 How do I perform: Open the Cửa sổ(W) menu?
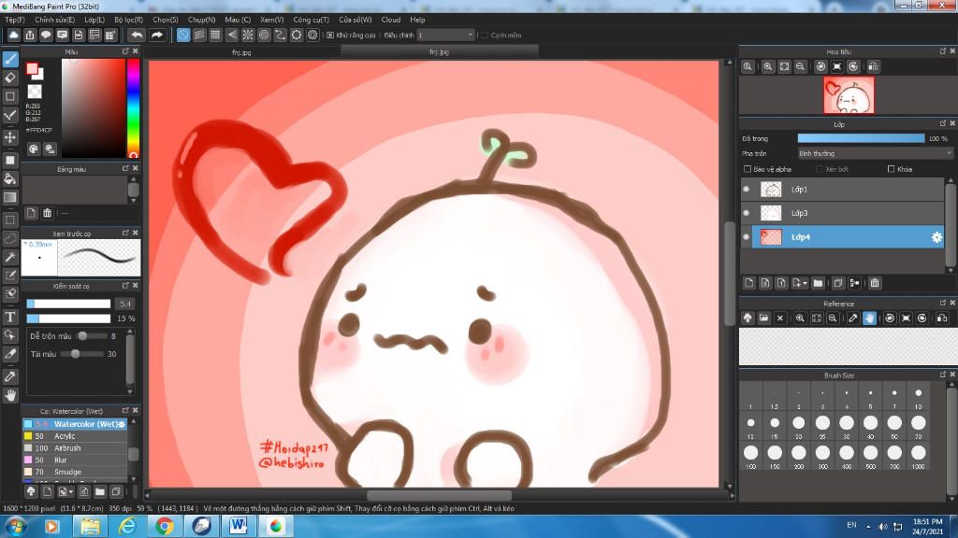point(355,20)
